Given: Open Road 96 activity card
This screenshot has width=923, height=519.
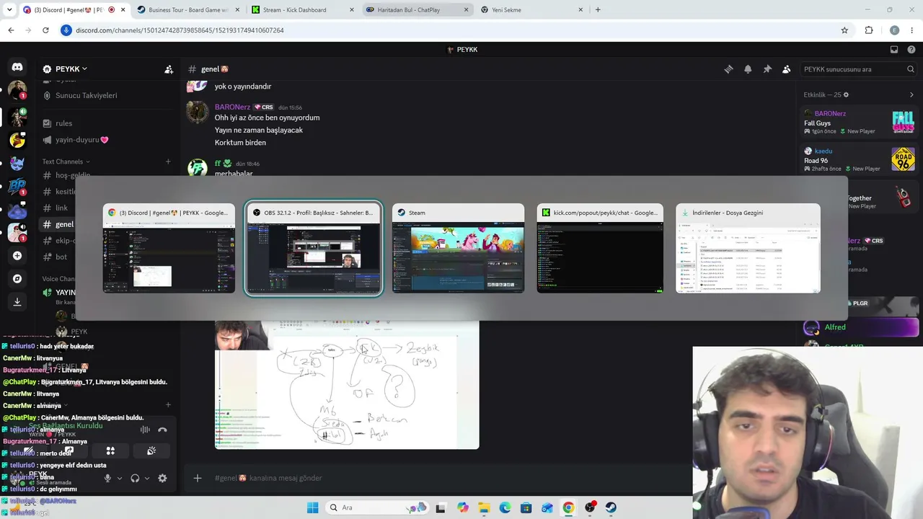Looking at the screenshot, I should [x=859, y=160].
